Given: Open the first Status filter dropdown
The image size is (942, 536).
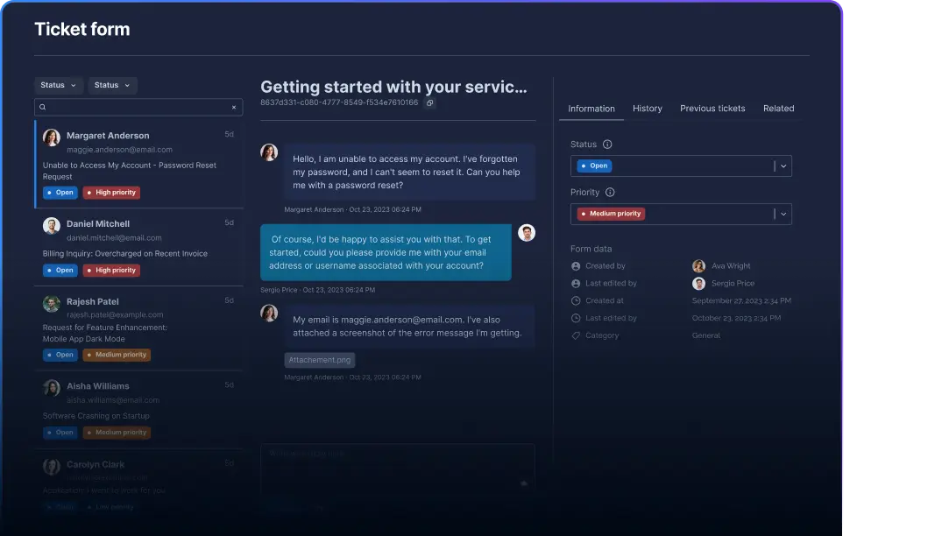Looking at the screenshot, I should (59, 85).
